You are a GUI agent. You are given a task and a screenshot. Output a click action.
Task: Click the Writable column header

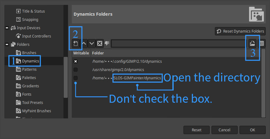coord(81,53)
